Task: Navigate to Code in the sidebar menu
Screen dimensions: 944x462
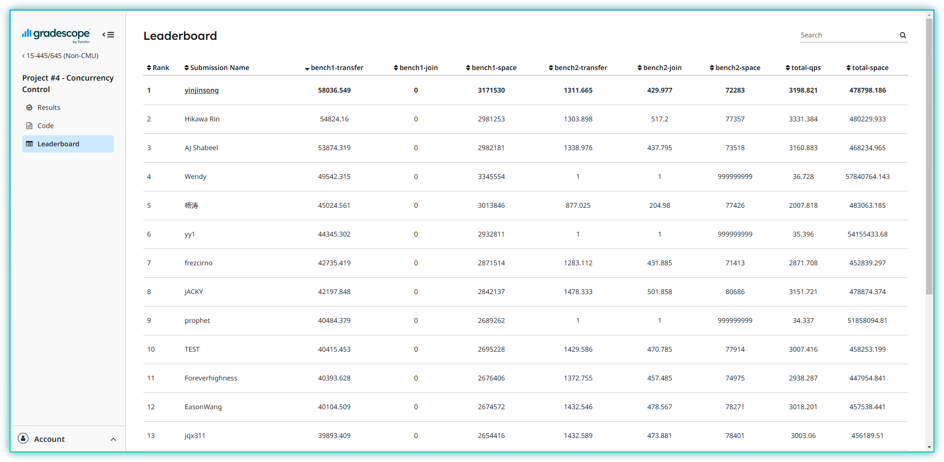Action: tap(46, 126)
